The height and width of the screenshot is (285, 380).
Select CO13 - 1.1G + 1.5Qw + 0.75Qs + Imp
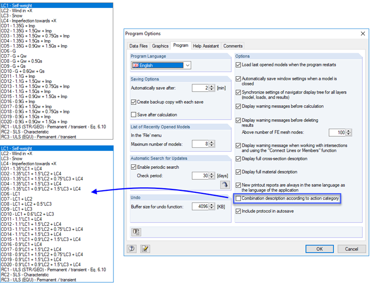(x=56, y=87)
